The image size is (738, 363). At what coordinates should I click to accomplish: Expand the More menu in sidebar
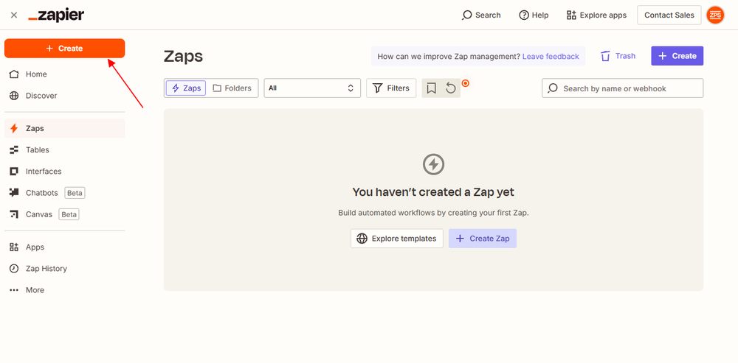64,290
